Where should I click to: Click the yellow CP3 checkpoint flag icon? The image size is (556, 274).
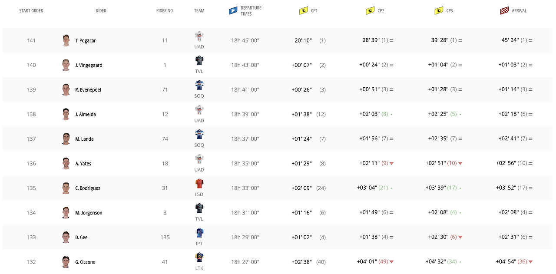pyautogui.click(x=439, y=10)
